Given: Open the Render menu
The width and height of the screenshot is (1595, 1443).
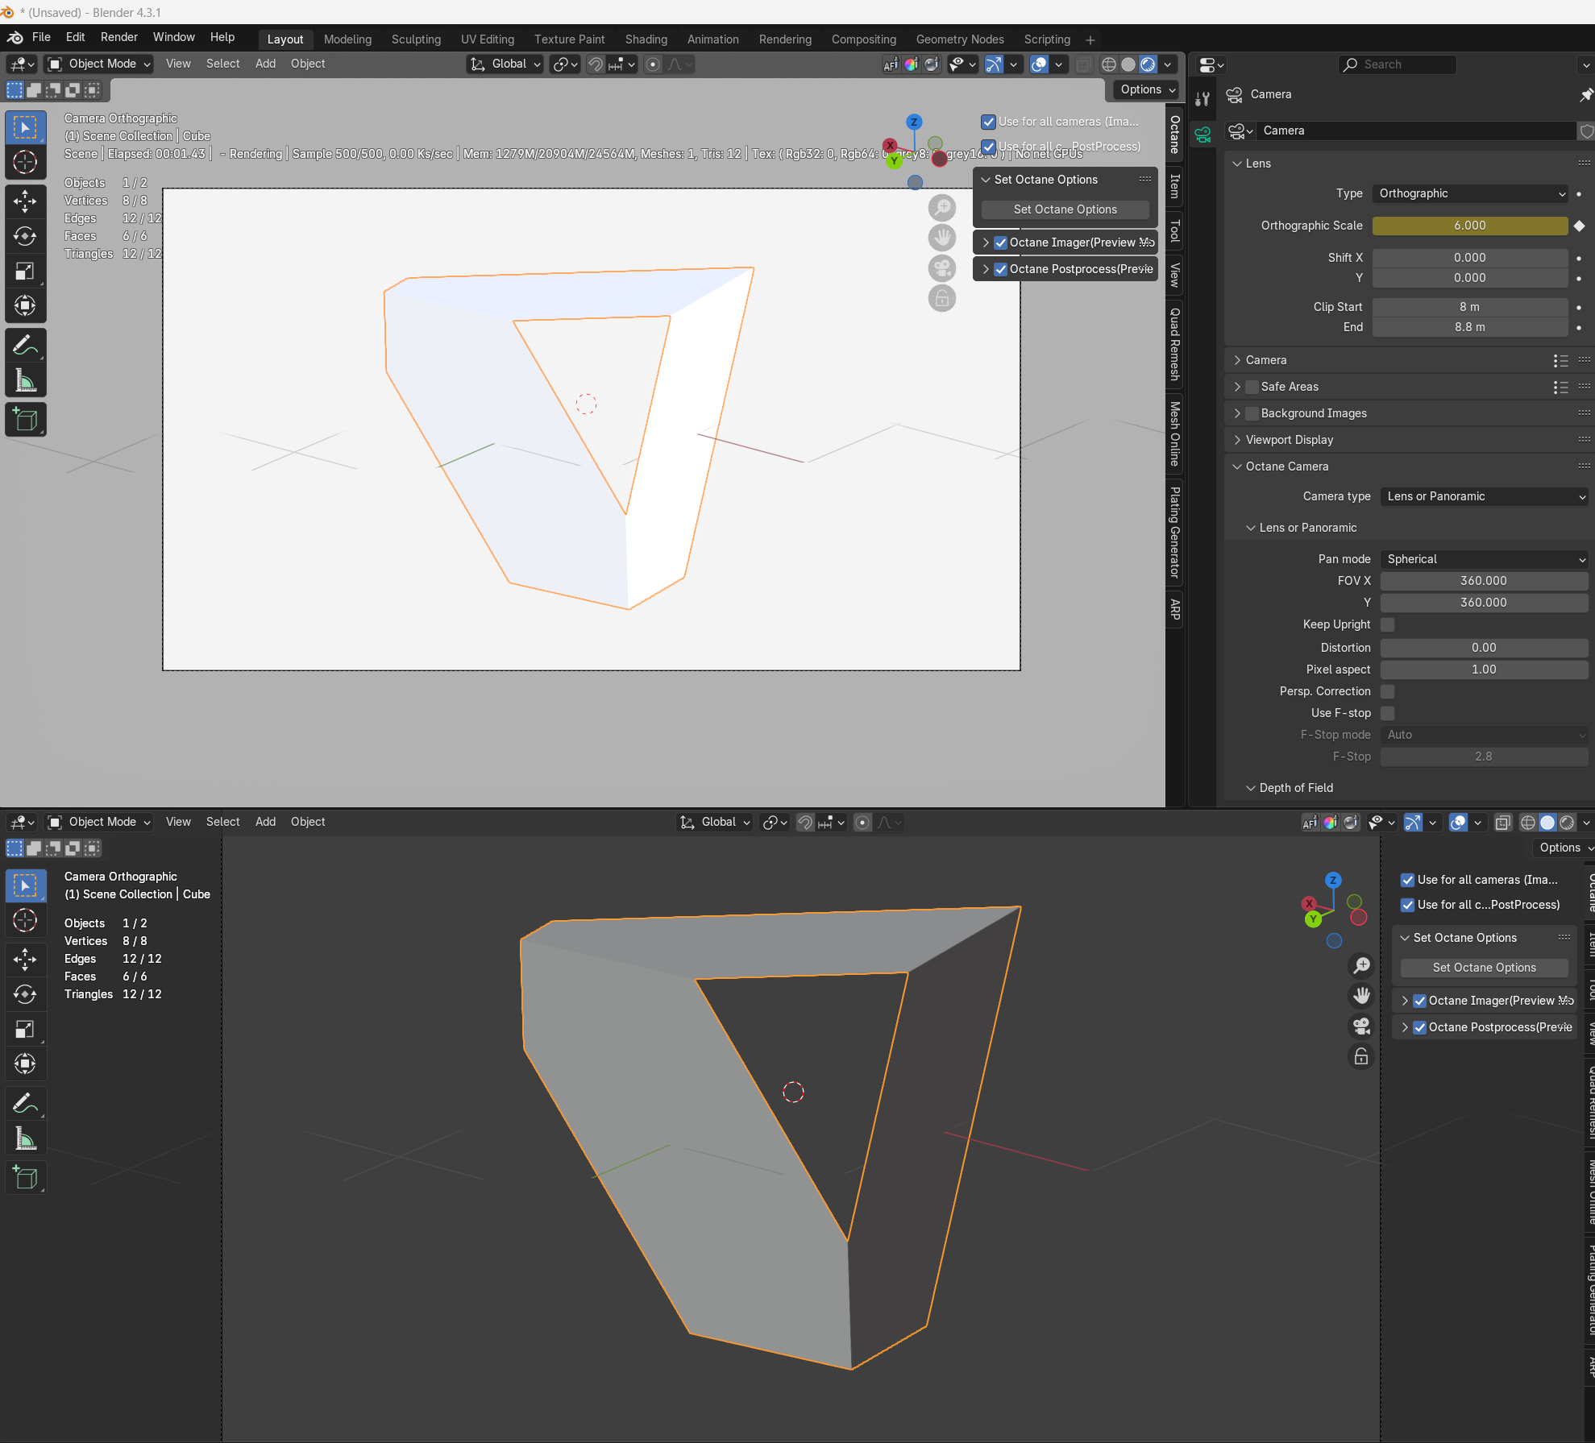Looking at the screenshot, I should tap(118, 37).
